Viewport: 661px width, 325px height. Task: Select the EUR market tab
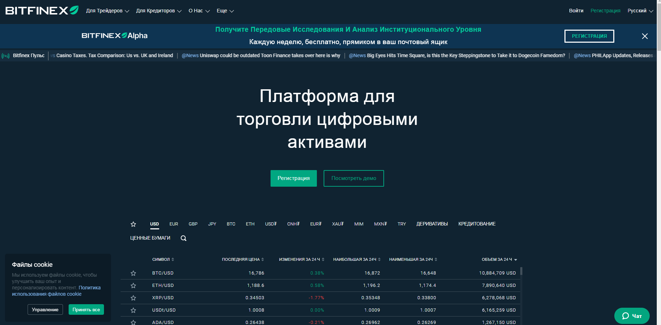pyautogui.click(x=174, y=224)
